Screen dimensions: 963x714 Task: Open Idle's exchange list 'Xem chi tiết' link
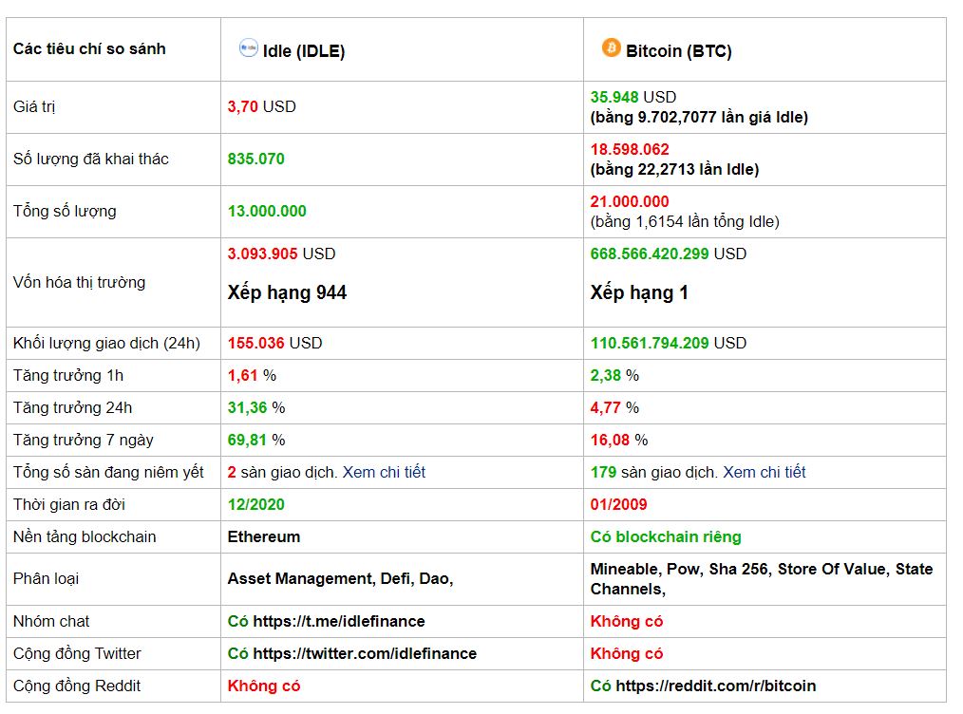(x=384, y=472)
